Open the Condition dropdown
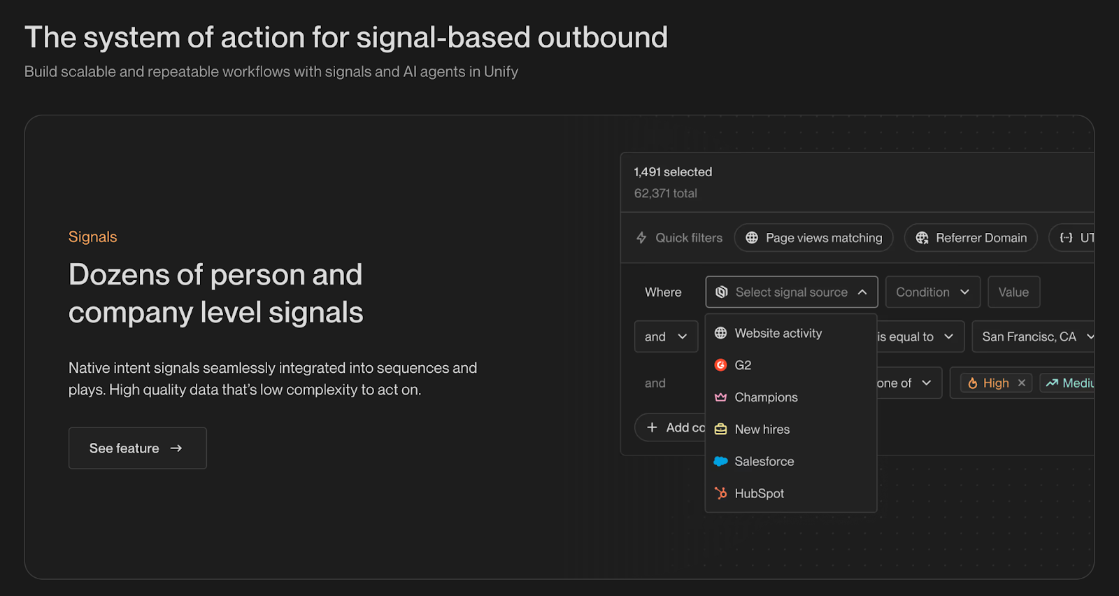The width and height of the screenshot is (1119, 596). (932, 292)
